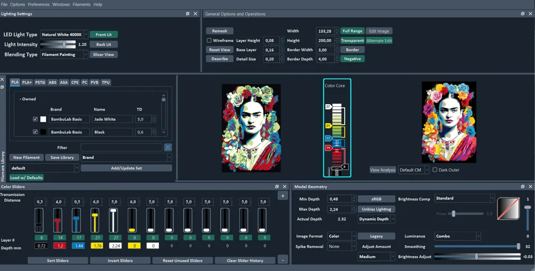535x271 pixels.
Task: Remove a color slider with the minus button
Action: (283, 260)
